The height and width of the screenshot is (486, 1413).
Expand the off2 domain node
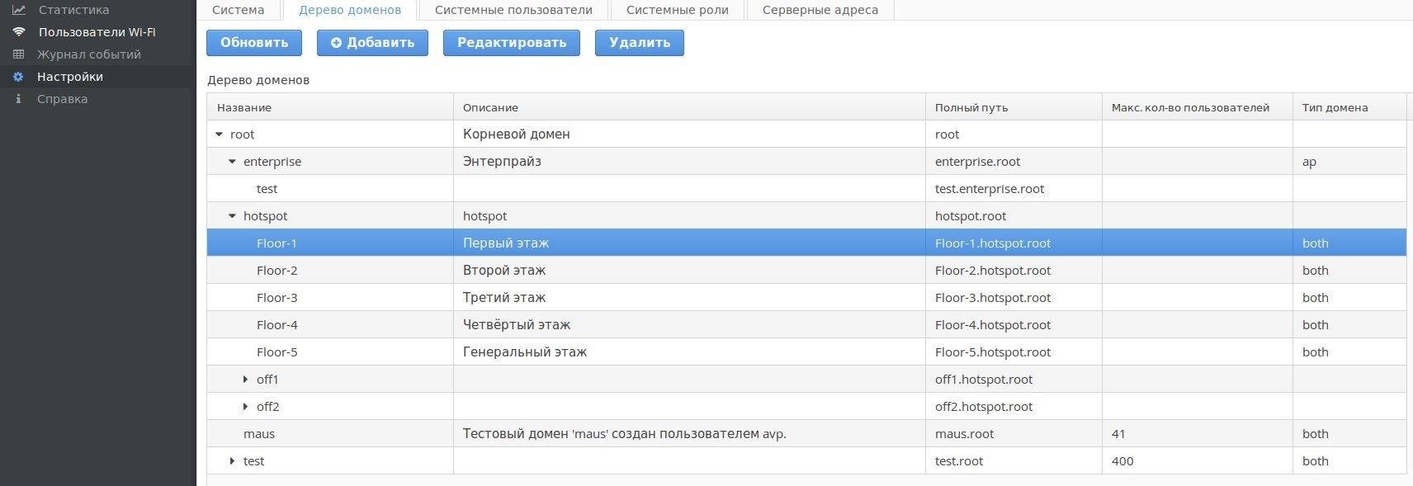pos(245,407)
